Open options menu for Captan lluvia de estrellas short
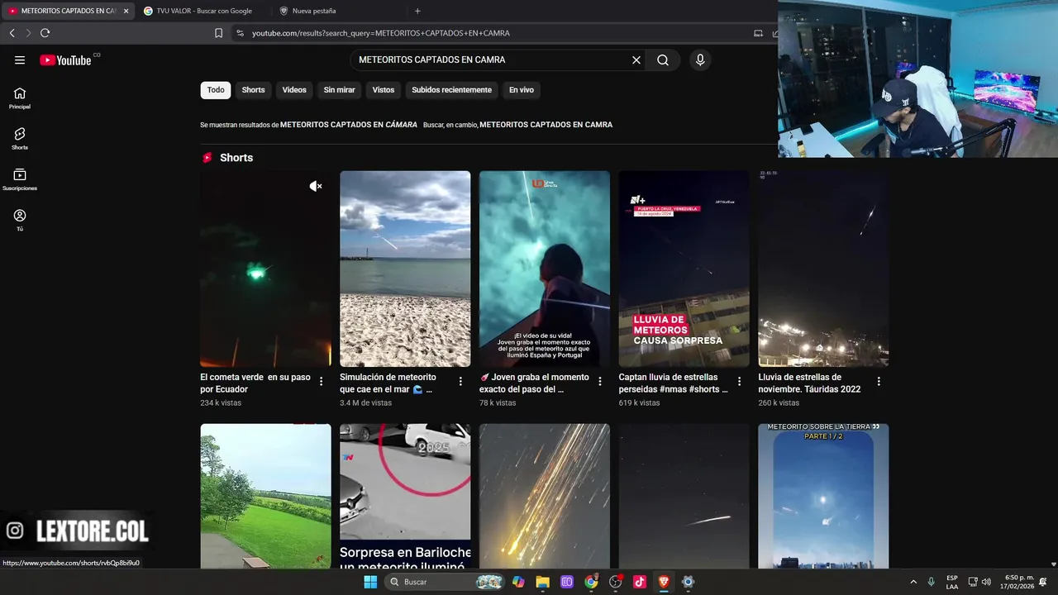Viewport: 1058px width, 595px height. (740, 382)
